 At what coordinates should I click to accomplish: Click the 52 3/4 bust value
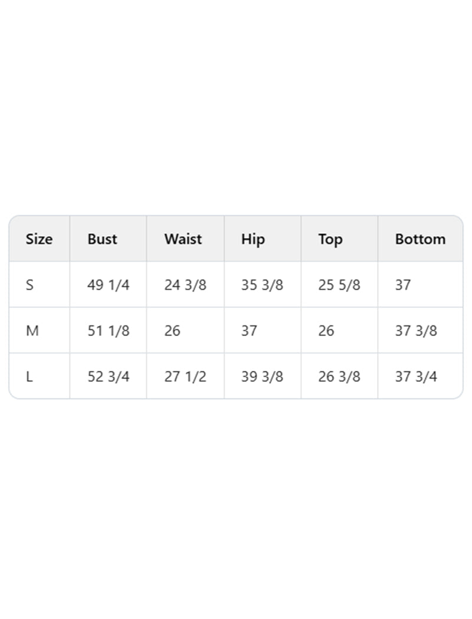tap(109, 377)
